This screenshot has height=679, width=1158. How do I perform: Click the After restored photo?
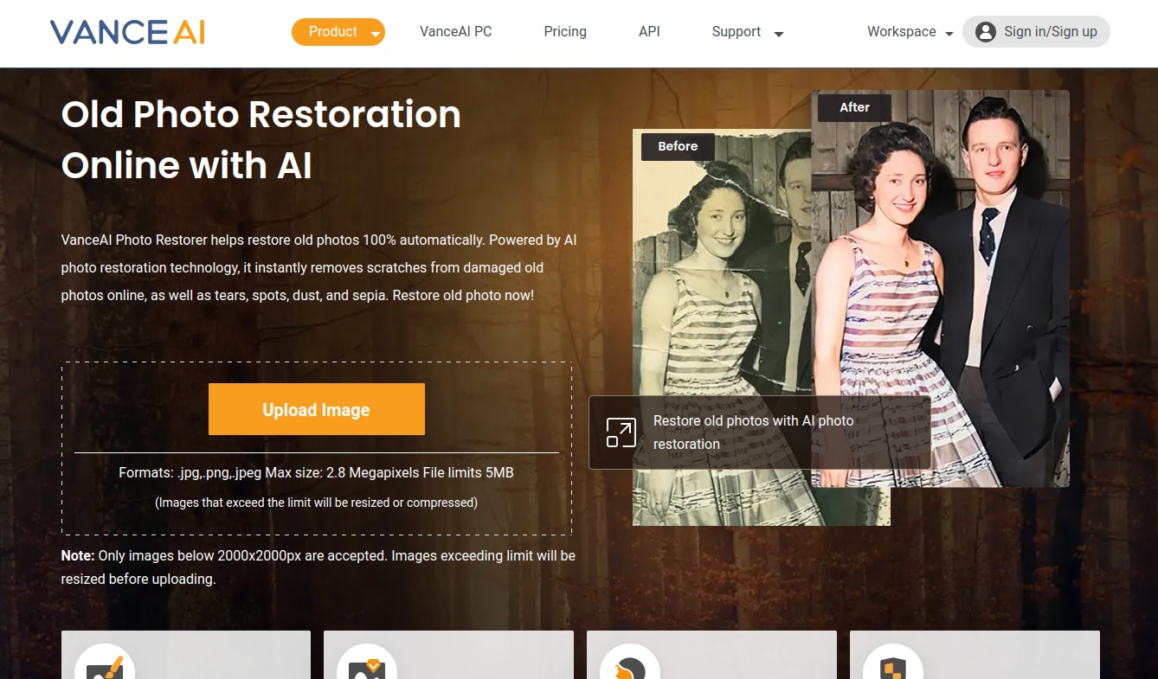coord(940,288)
